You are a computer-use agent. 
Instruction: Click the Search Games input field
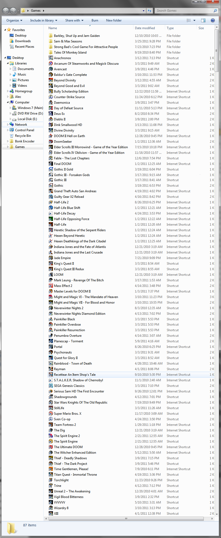point(184,11)
